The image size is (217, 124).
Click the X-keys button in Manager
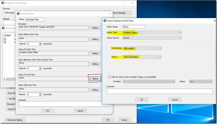click(x=11, y=109)
